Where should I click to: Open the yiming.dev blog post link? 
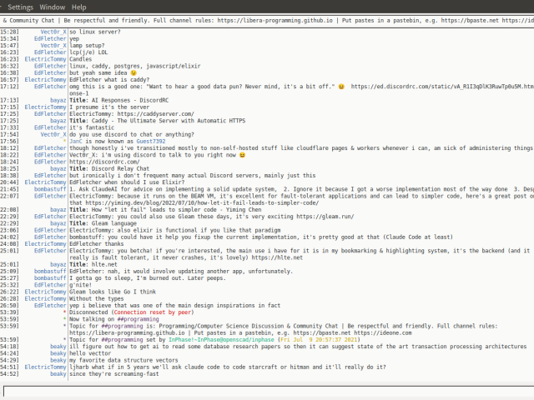point(202,203)
